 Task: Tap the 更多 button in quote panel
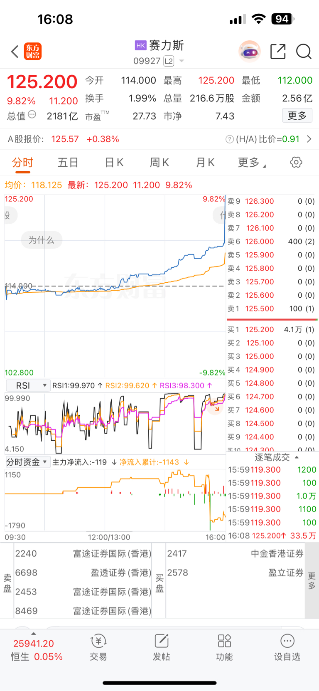(297, 115)
